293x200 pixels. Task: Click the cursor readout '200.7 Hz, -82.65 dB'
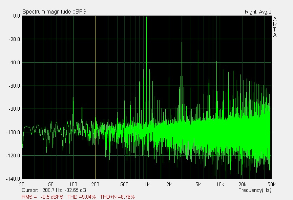pyautogui.click(x=64, y=190)
